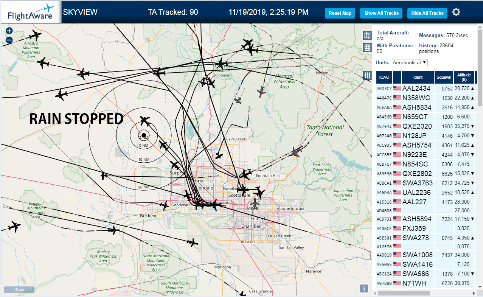Toggle the sidebar columns icon

coord(367,75)
